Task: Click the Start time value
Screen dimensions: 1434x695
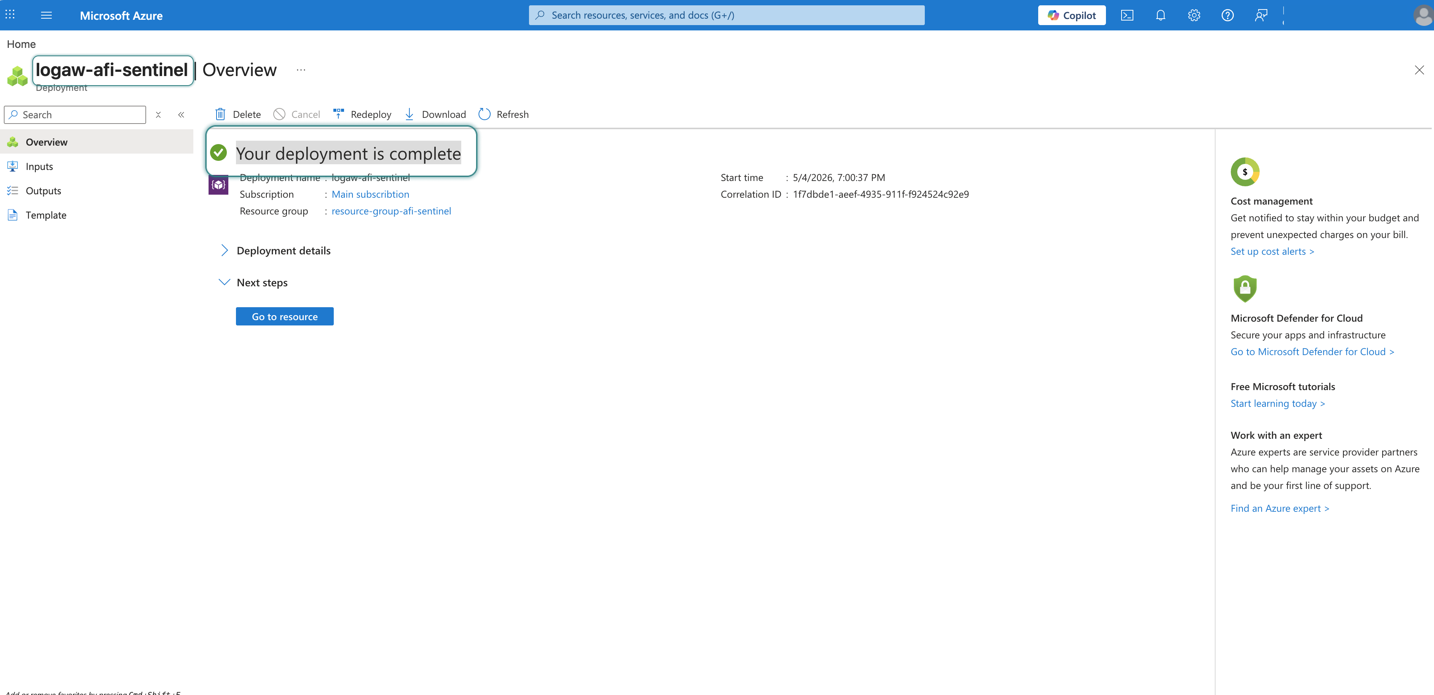Action: (x=839, y=178)
